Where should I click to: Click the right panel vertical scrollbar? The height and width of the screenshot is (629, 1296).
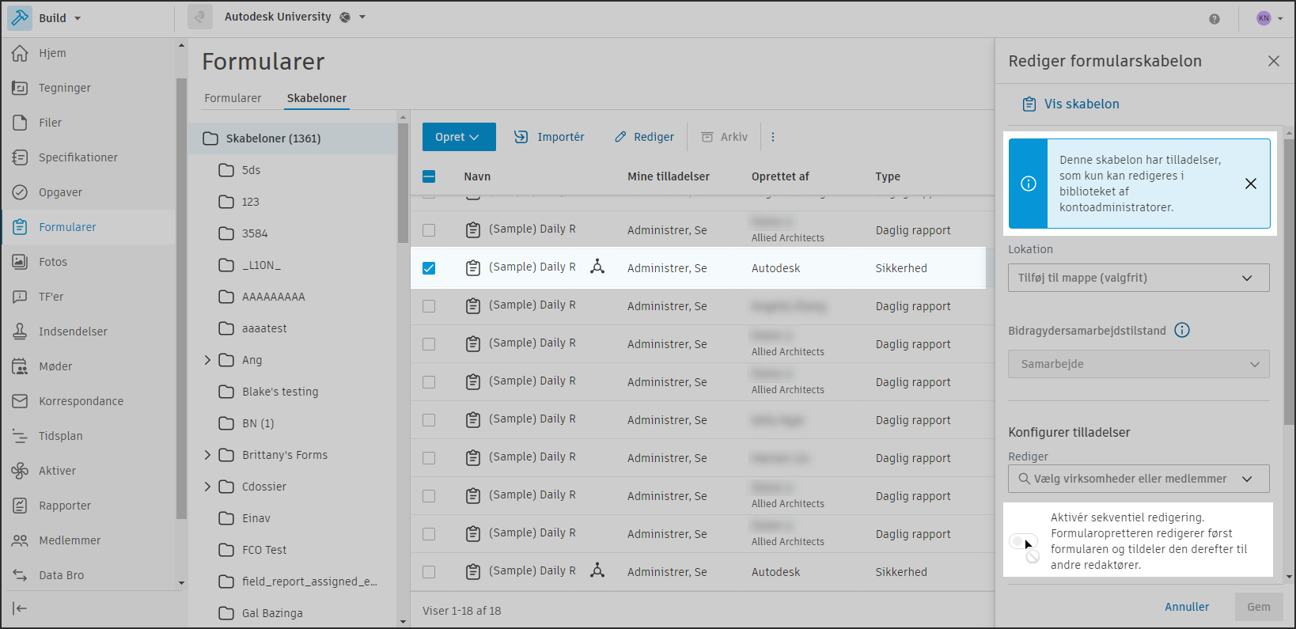(x=1289, y=282)
